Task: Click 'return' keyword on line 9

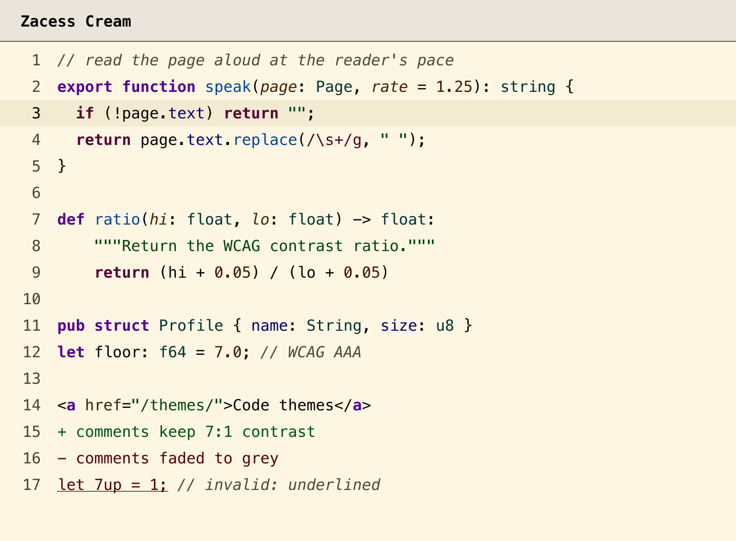Action: pyautogui.click(x=122, y=273)
